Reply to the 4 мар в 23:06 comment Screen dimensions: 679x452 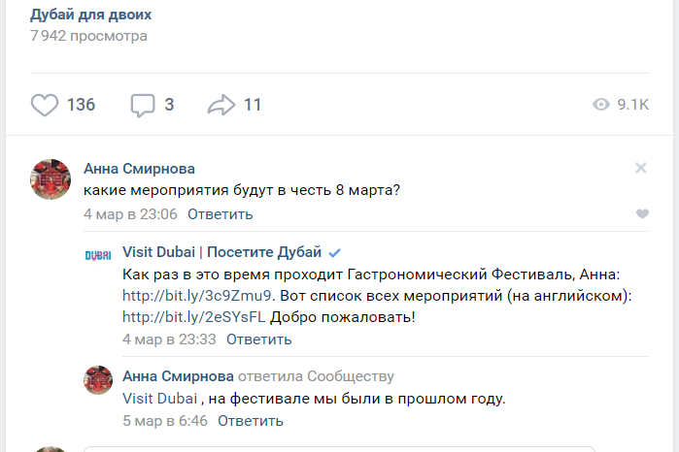click(220, 214)
